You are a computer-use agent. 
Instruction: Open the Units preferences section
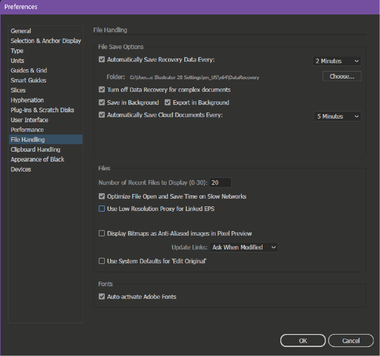17,60
